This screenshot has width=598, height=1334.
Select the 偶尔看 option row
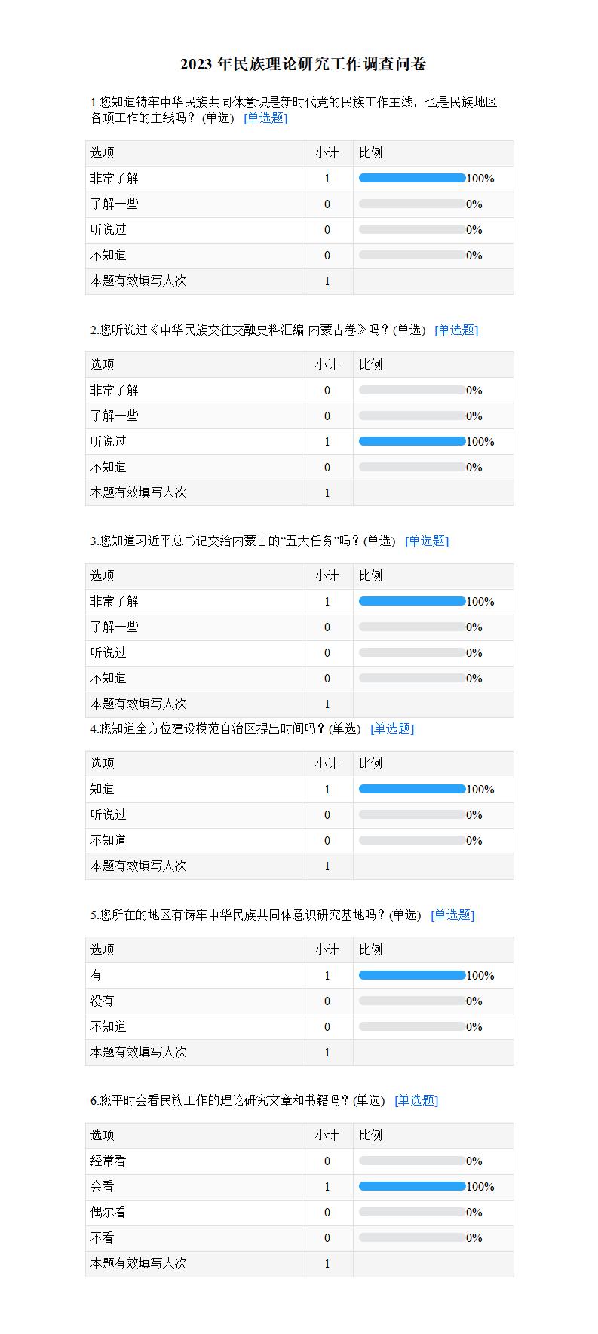pos(299,1212)
